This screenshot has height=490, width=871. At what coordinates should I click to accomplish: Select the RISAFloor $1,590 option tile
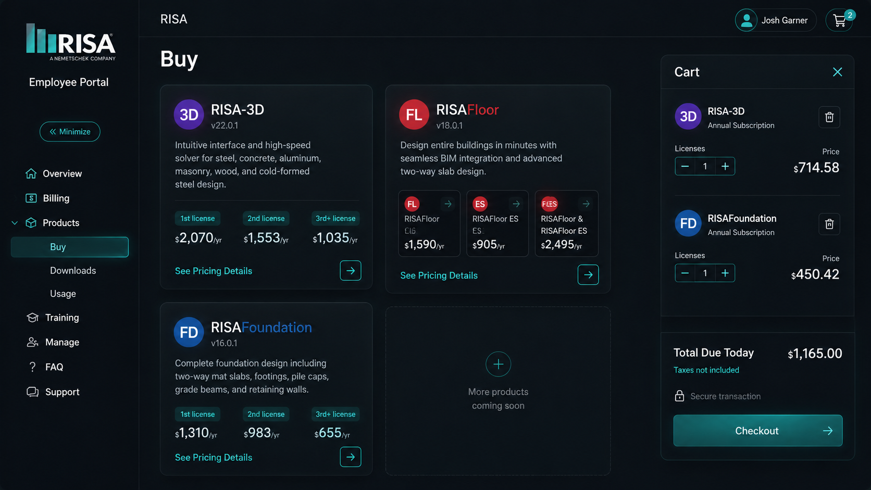click(x=429, y=223)
